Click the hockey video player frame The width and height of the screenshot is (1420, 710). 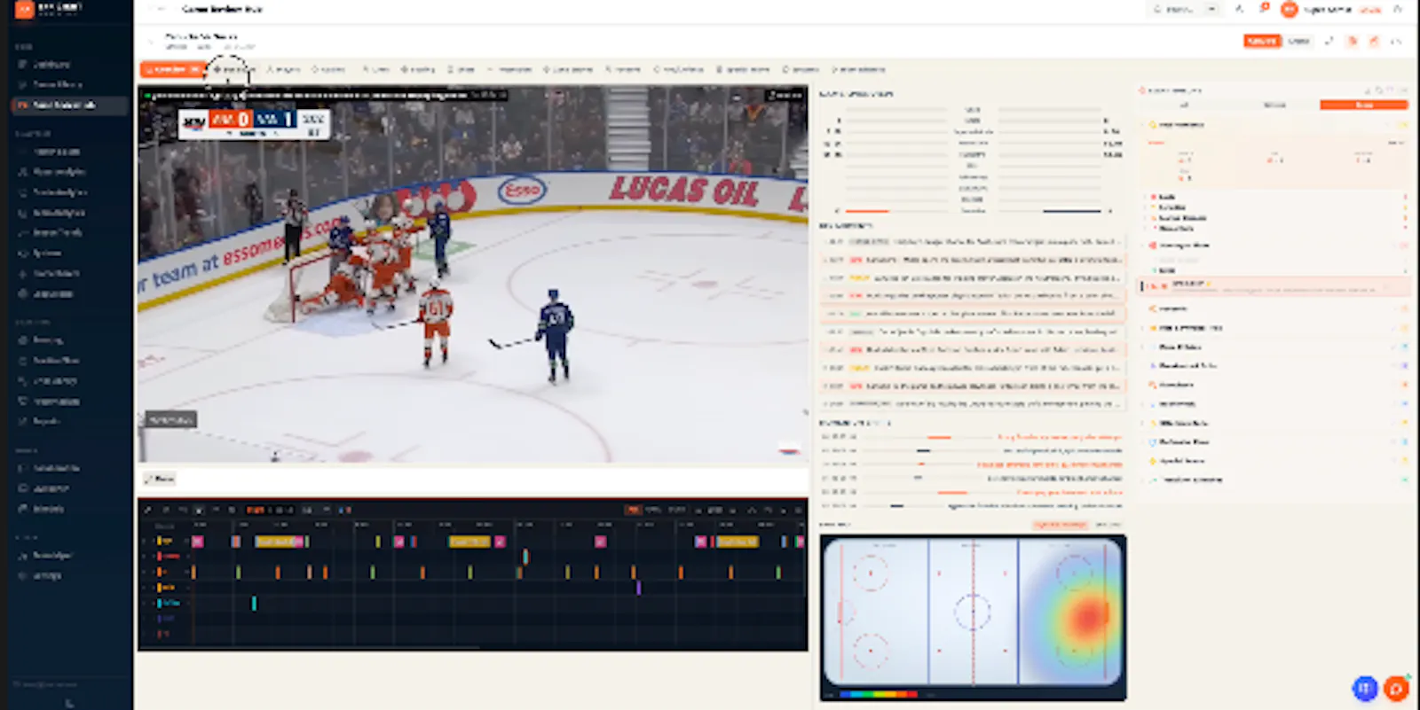pos(472,274)
